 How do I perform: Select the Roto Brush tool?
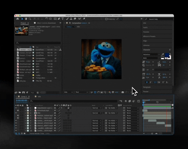coord(80,19)
